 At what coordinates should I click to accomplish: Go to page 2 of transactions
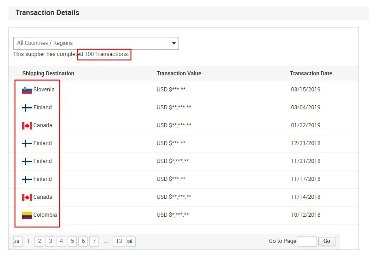pyautogui.click(x=40, y=241)
